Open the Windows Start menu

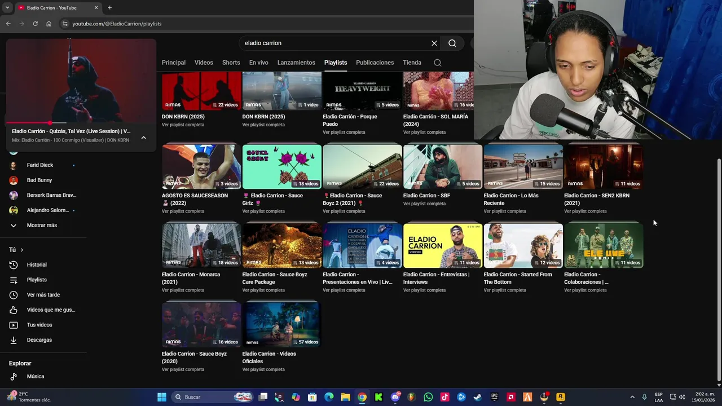coord(162,397)
